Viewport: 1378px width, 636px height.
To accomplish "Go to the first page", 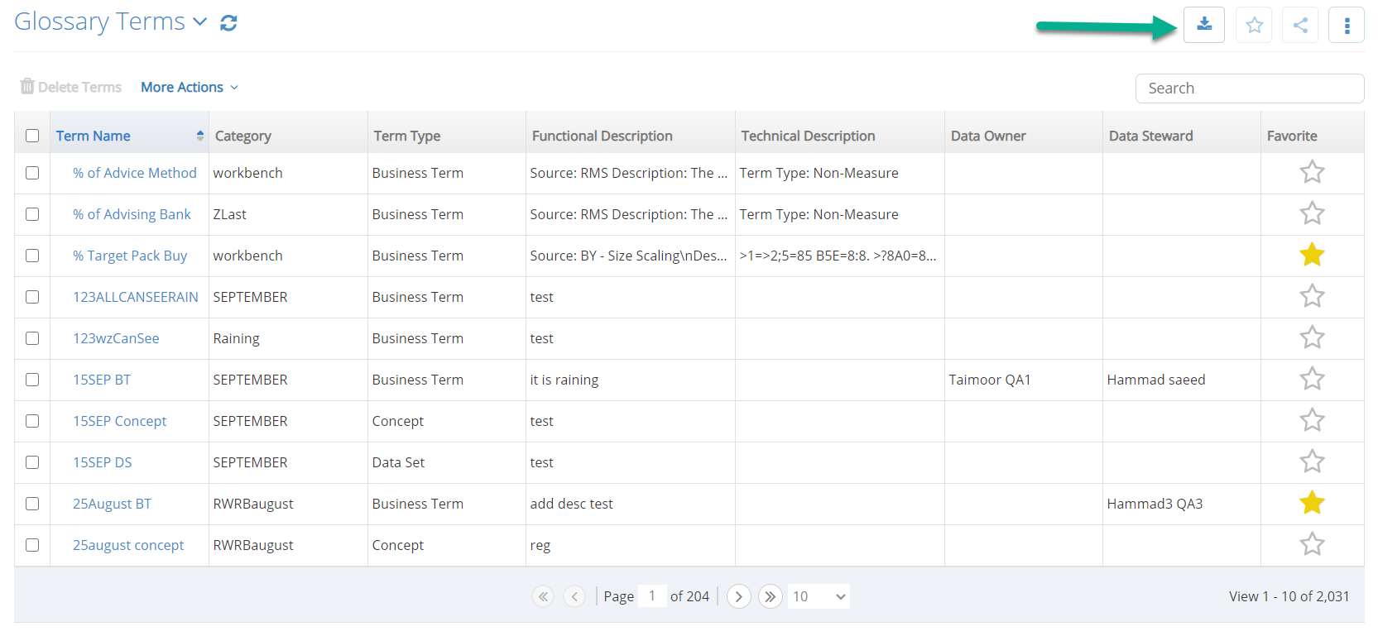I will (543, 596).
